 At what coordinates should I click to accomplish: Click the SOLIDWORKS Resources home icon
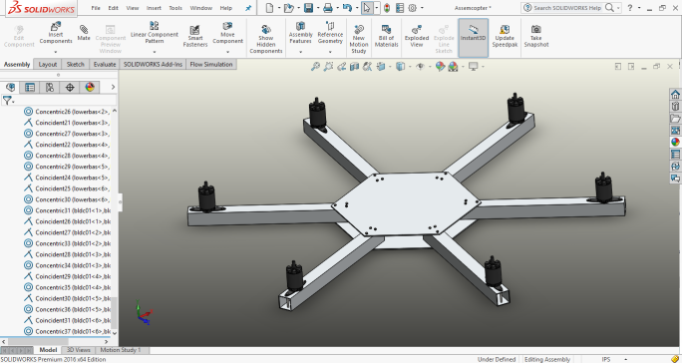[675, 94]
